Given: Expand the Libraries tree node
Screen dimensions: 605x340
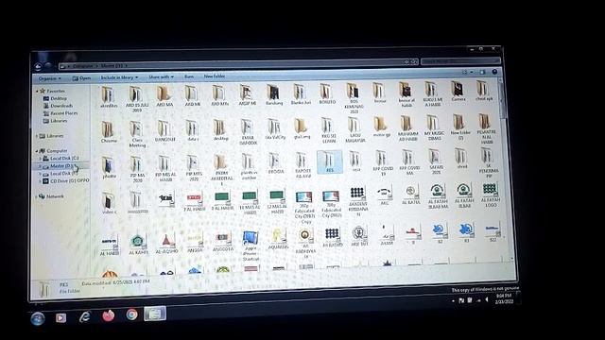Looking at the screenshot, I should click(38, 136).
